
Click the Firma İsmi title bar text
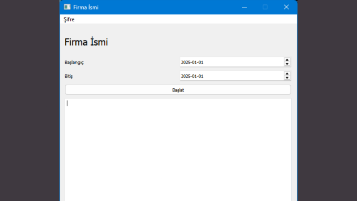[x=86, y=7]
